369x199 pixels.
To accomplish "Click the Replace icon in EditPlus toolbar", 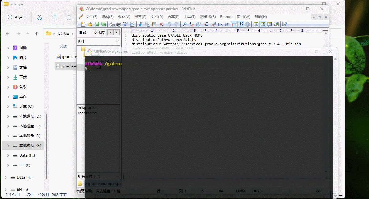I will [192, 24].
